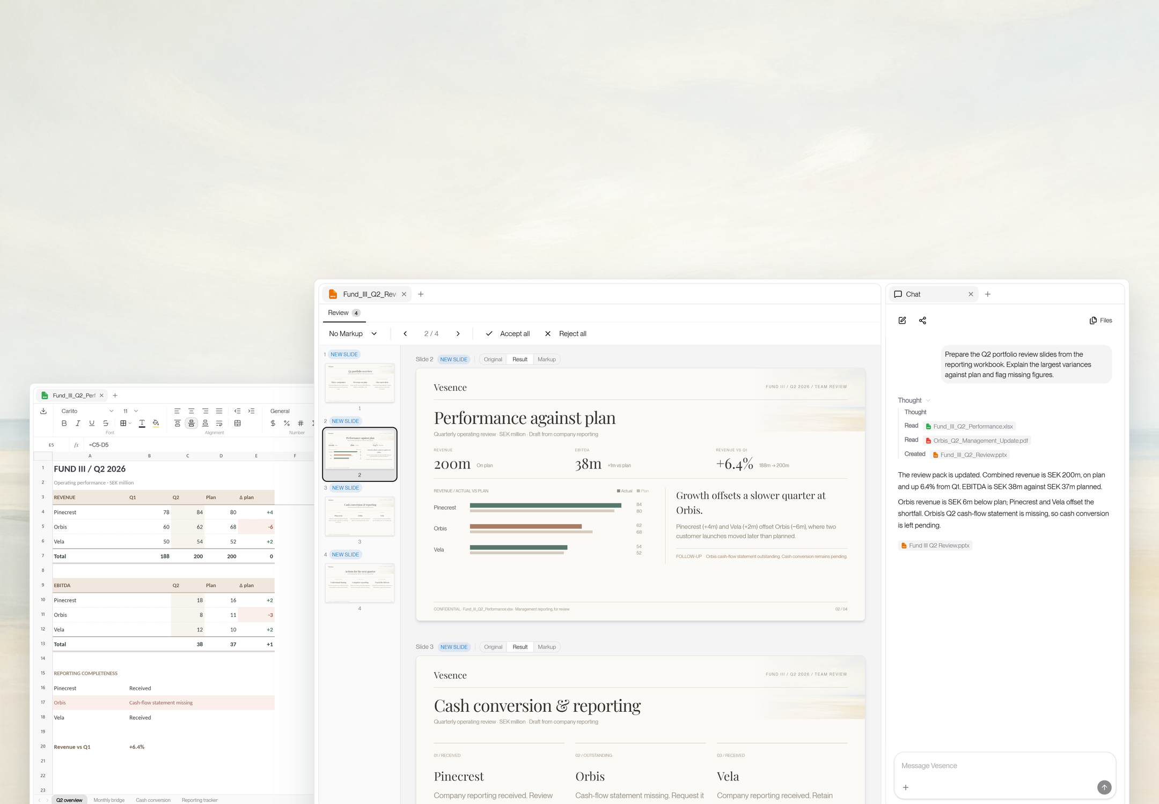Switch to the Monthly bridge sheet tab
The width and height of the screenshot is (1159, 804).
(109, 800)
